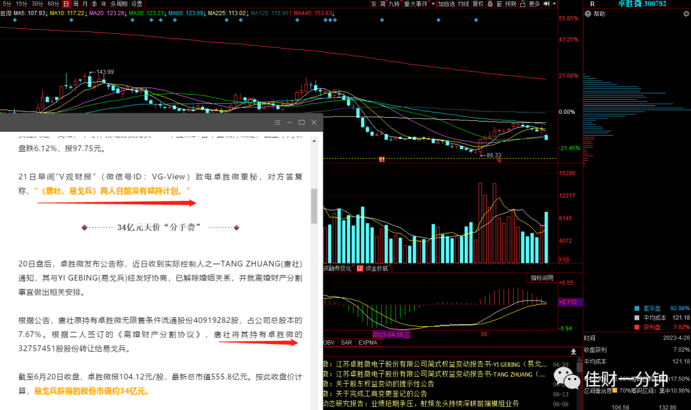Select the 资金抄底 indicator tab
Viewport: 691px width, 410px height.
tap(377, 268)
